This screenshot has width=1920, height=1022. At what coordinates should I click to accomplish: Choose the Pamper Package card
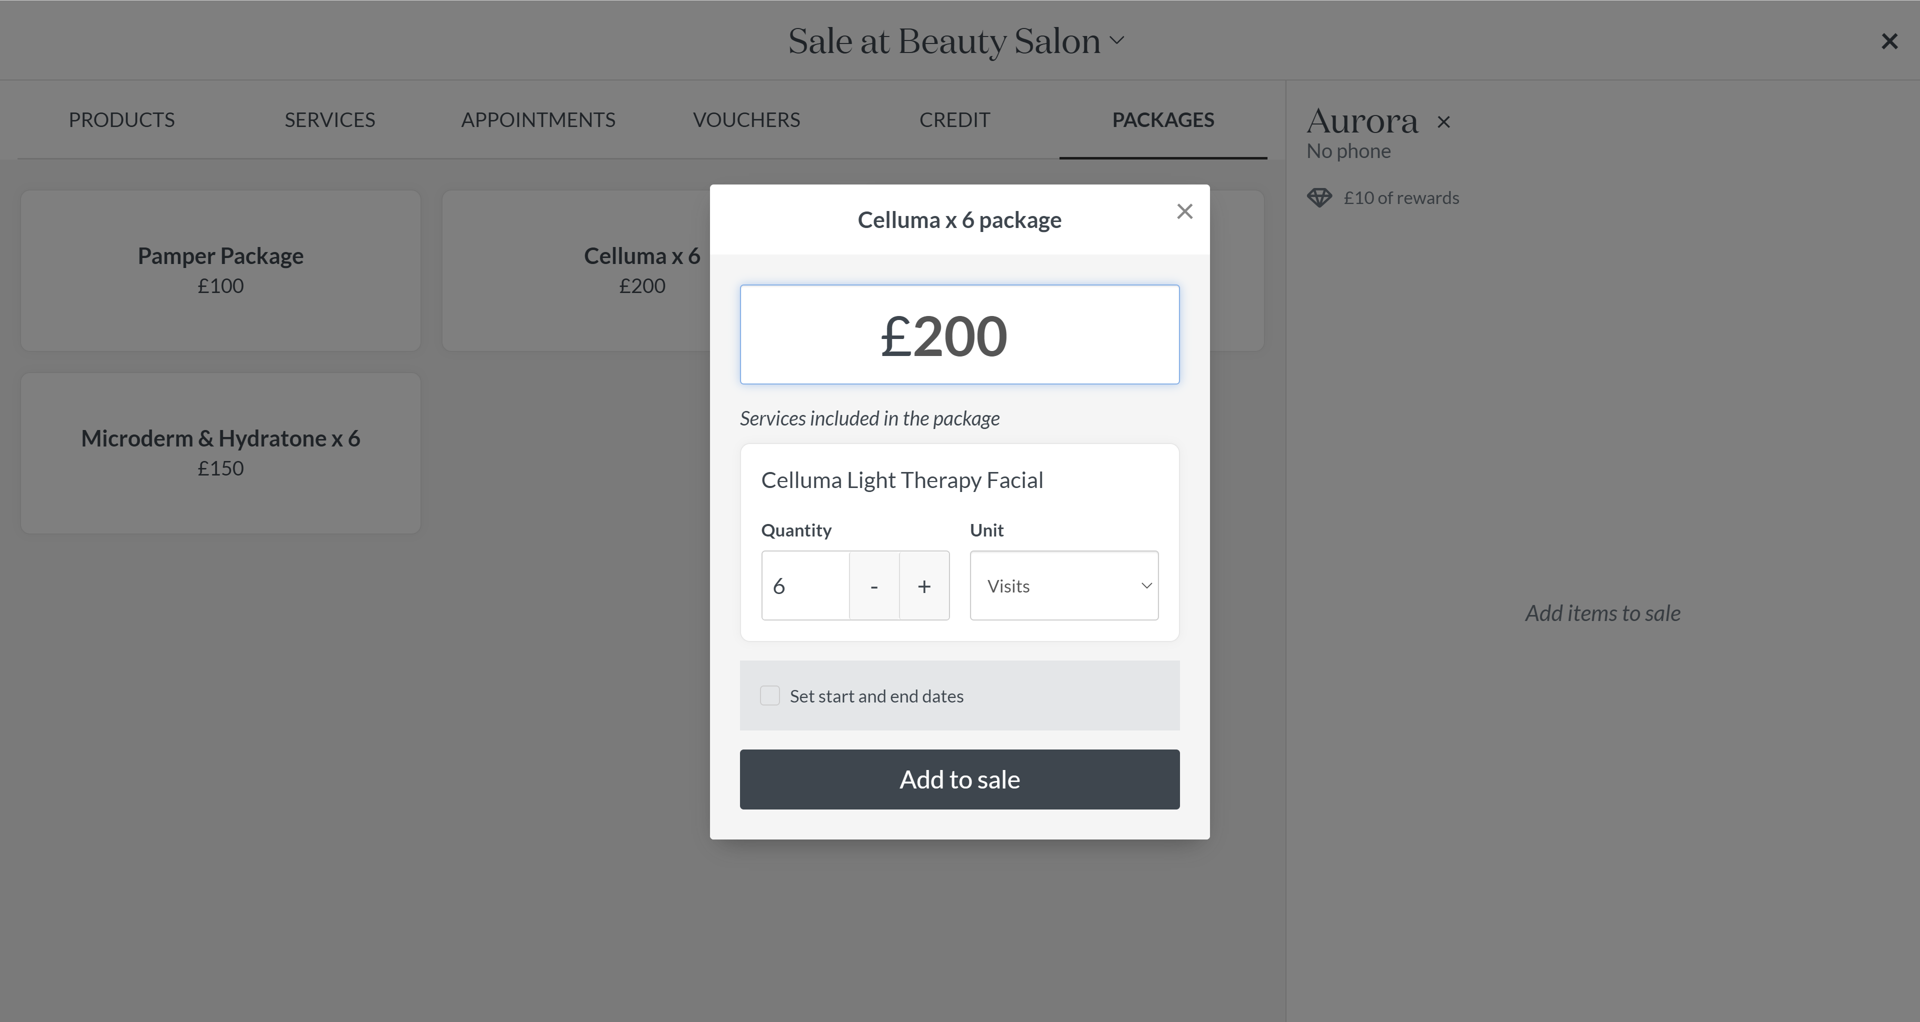(x=220, y=270)
